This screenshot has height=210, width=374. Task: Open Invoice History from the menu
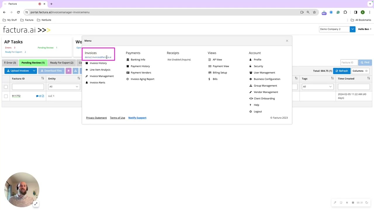tap(98, 63)
